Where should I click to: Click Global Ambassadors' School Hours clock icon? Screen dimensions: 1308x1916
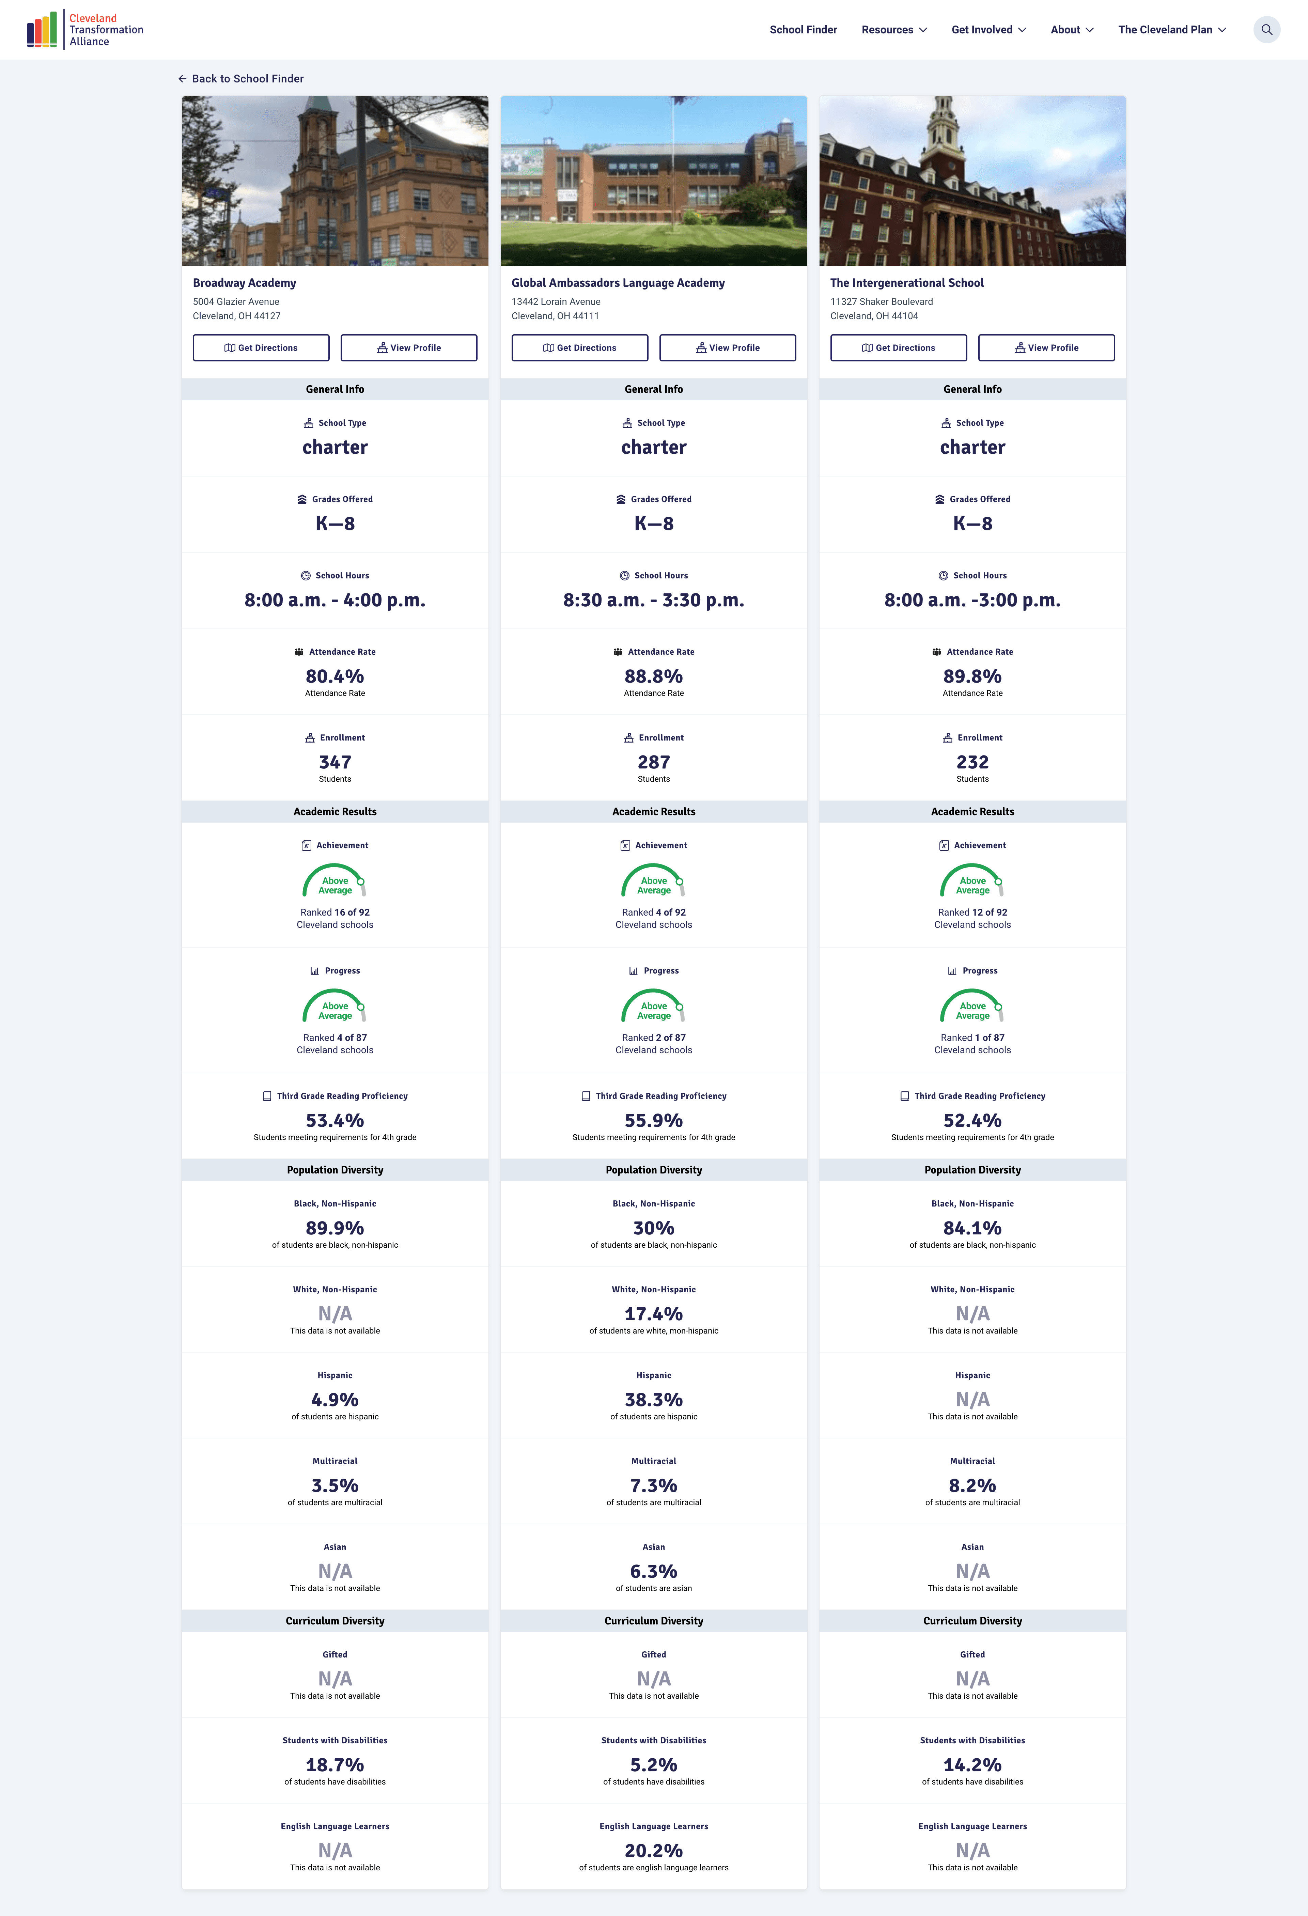click(x=625, y=575)
